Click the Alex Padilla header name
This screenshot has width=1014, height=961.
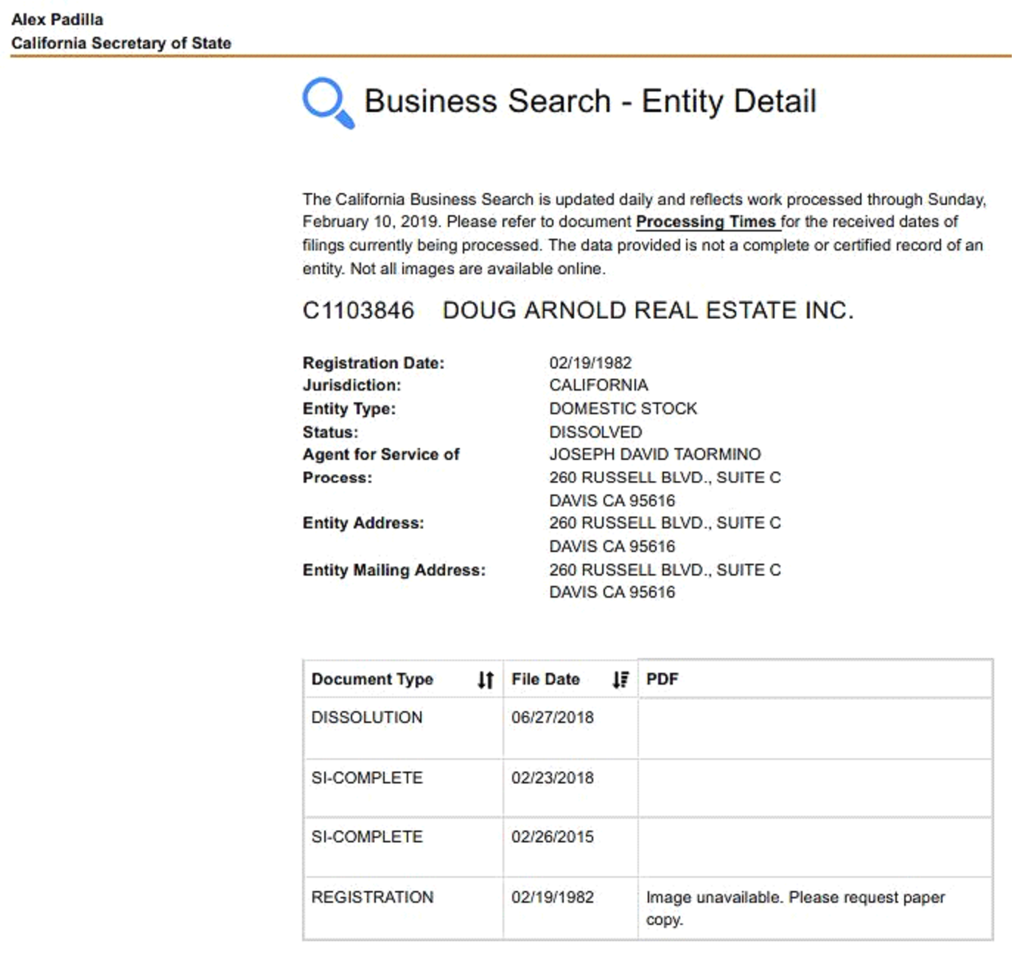pos(57,20)
